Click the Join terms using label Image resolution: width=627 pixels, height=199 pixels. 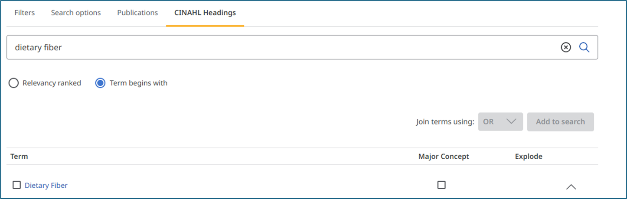coord(445,122)
